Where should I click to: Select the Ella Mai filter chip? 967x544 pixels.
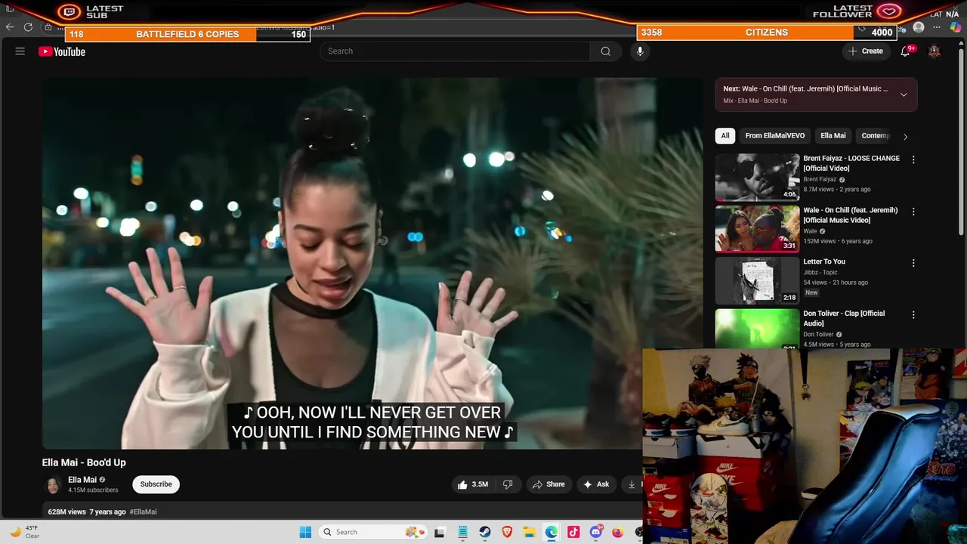coord(833,136)
